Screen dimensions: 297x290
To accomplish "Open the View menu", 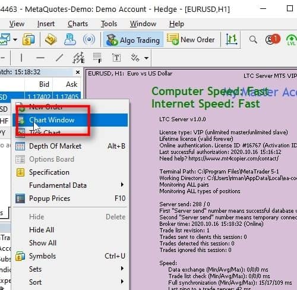I will click(x=17, y=24).
